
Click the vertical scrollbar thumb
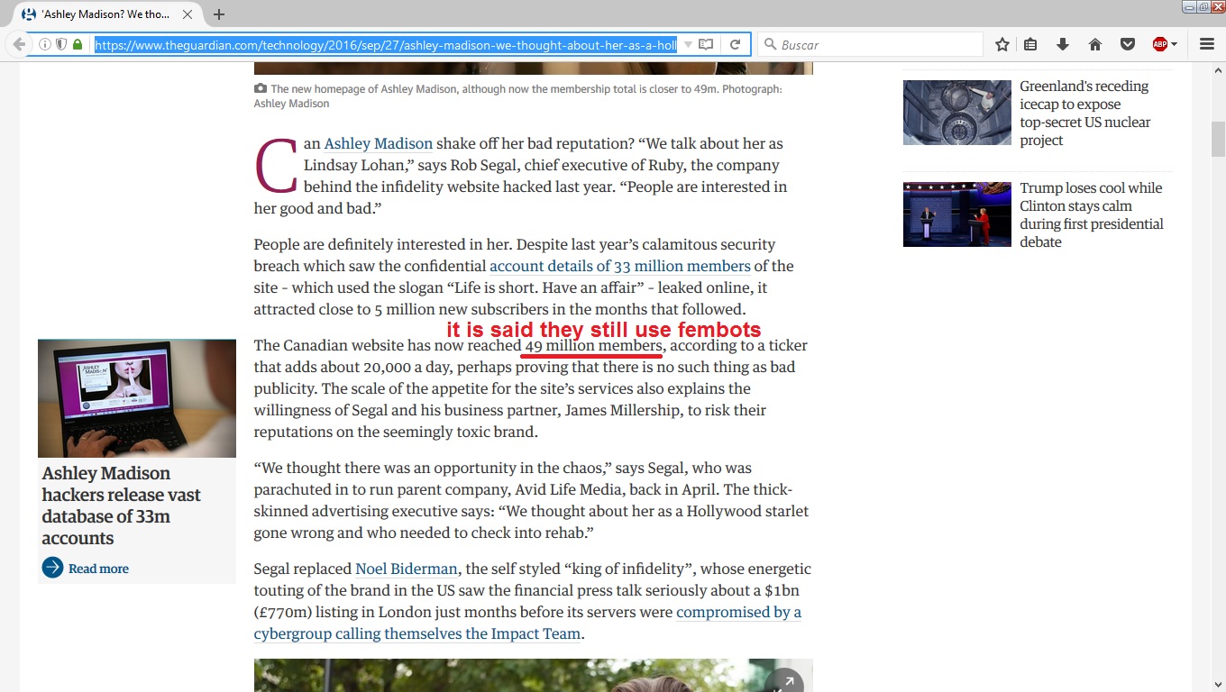1218,138
